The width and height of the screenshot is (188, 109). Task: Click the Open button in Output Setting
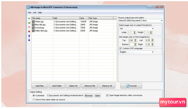[x=97, y=96]
